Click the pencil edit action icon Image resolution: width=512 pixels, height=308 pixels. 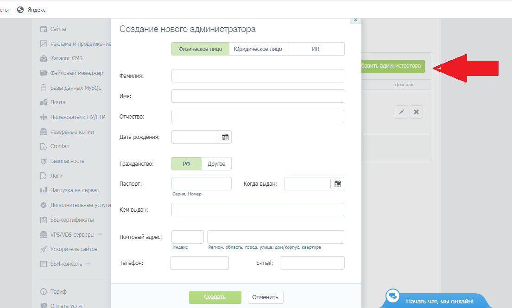click(401, 112)
